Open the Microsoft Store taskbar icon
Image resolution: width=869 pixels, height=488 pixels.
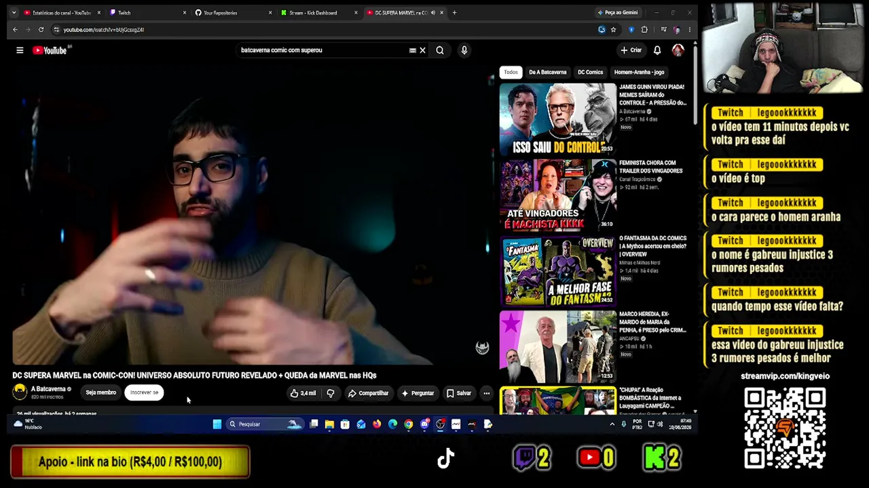(345, 424)
